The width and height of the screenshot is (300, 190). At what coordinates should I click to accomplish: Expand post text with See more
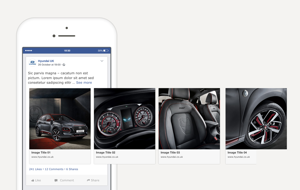tap(84, 83)
